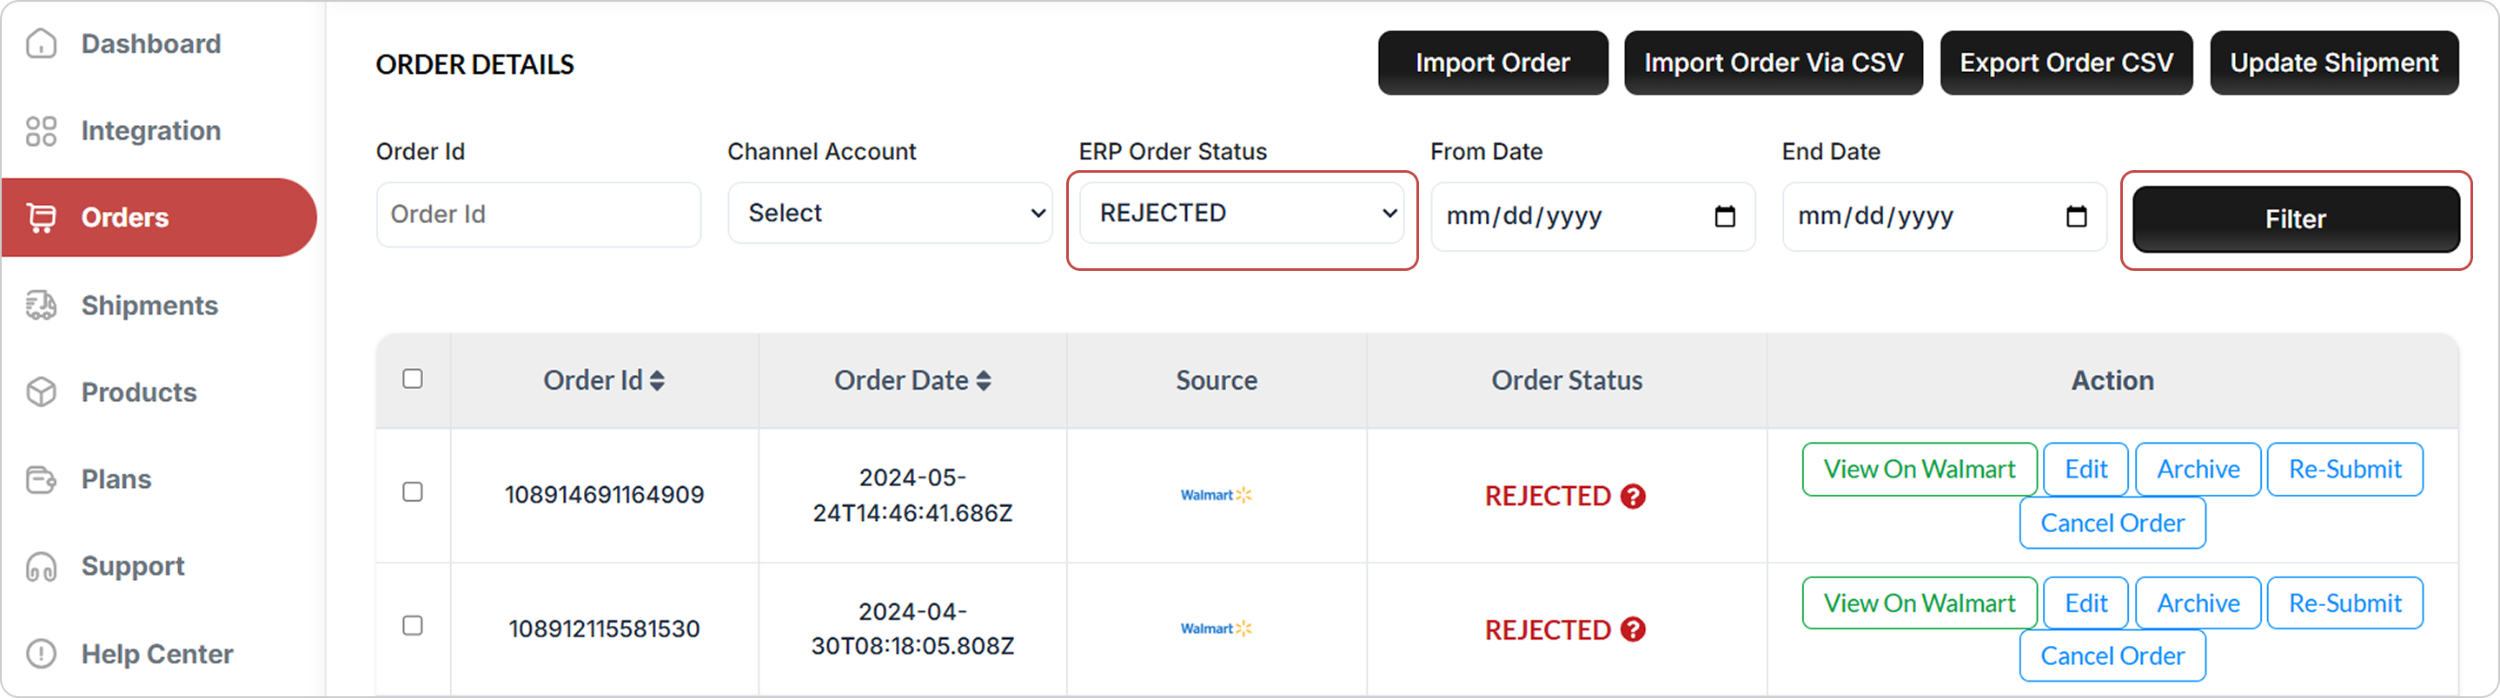Open the End Date calendar picker icon
The width and height of the screenshot is (2500, 698).
2076,216
